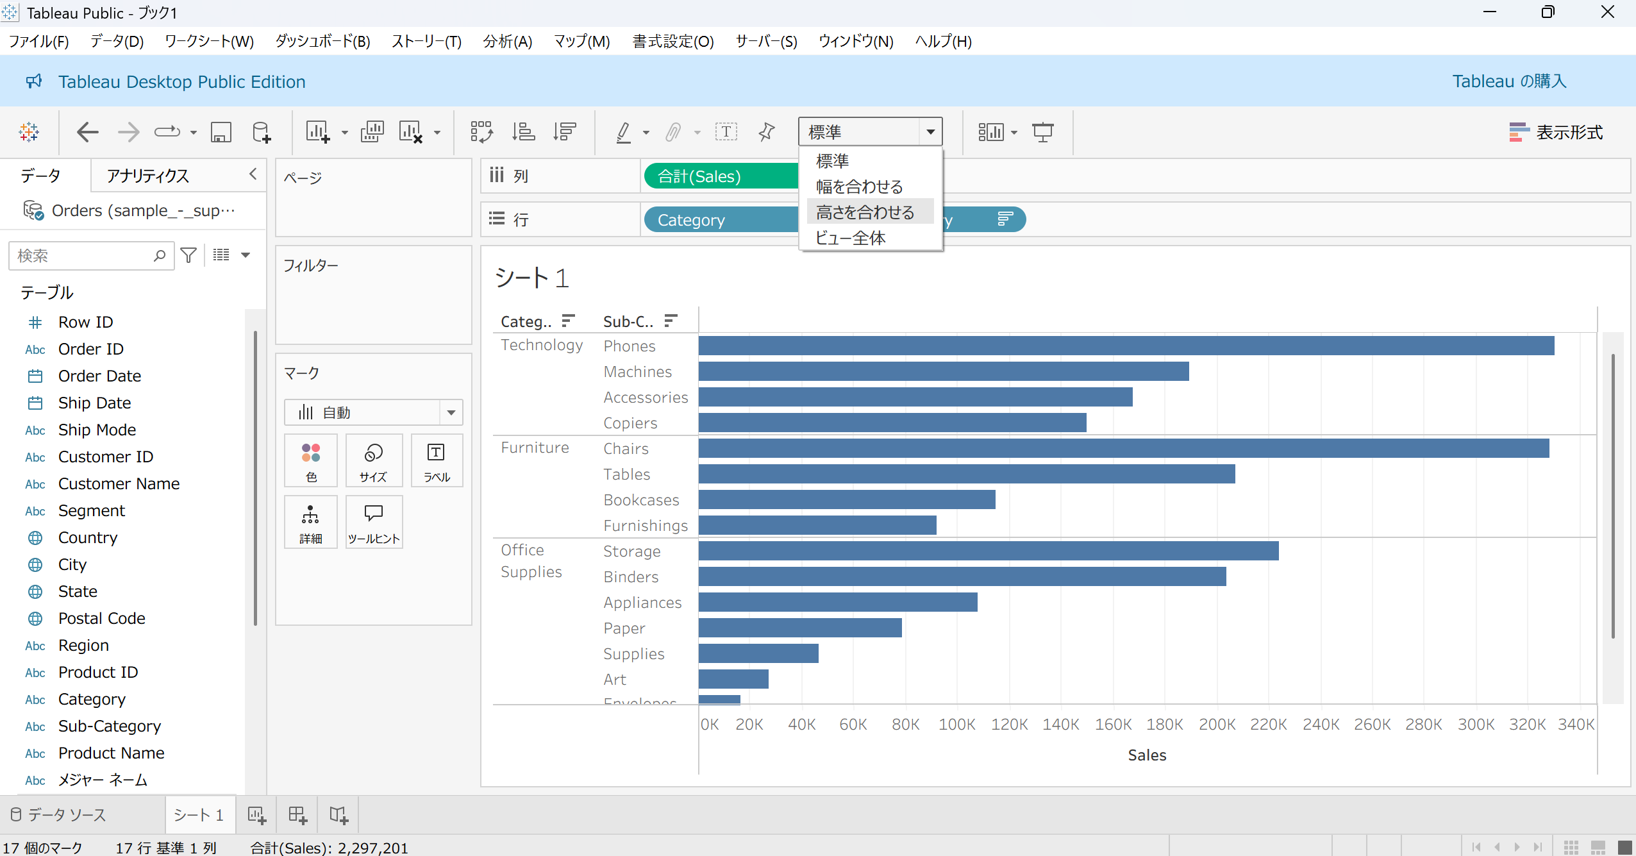Click the Tableau の購入 link
Screen dimensions: 1636x856
coord(1509,81)
